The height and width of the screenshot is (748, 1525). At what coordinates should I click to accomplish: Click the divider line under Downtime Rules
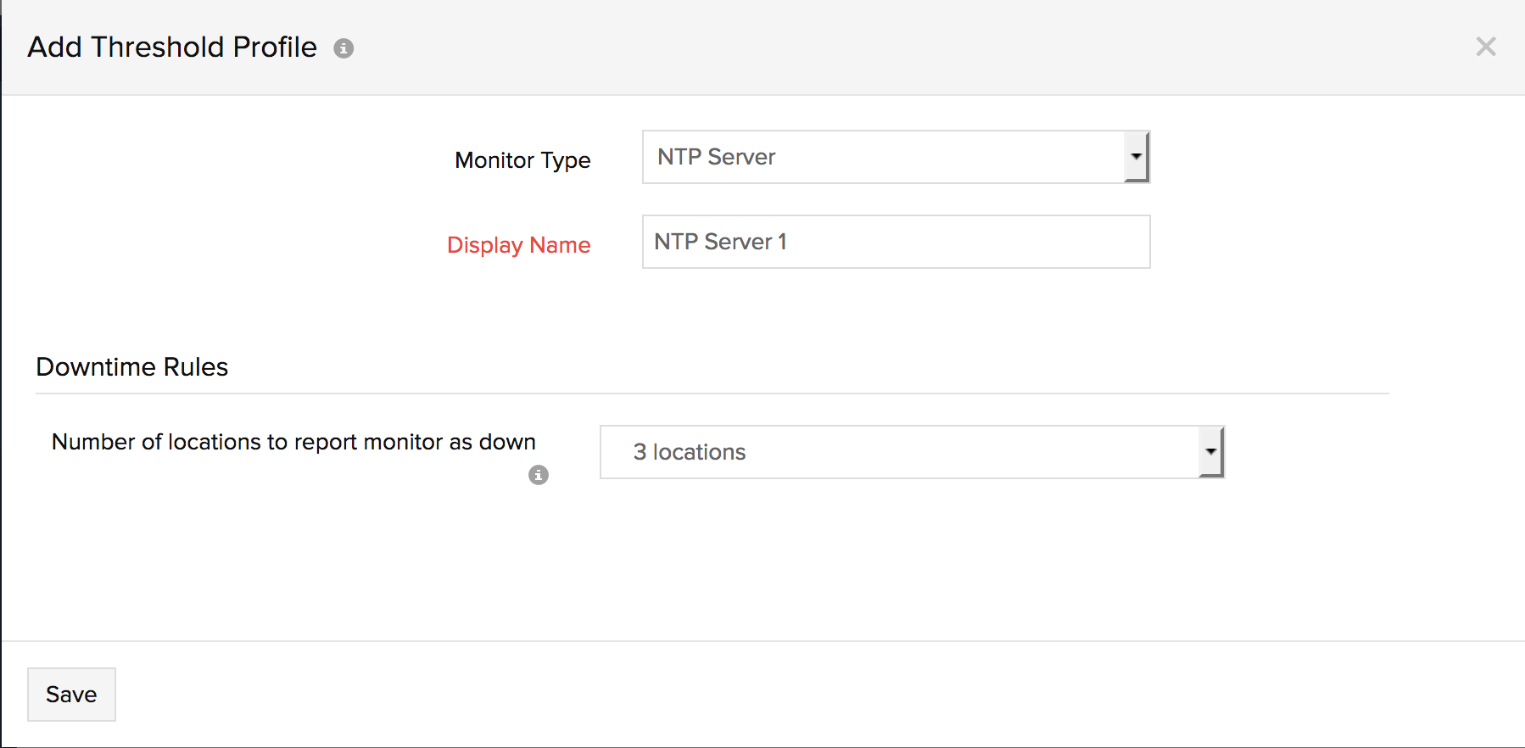[712, 394]
